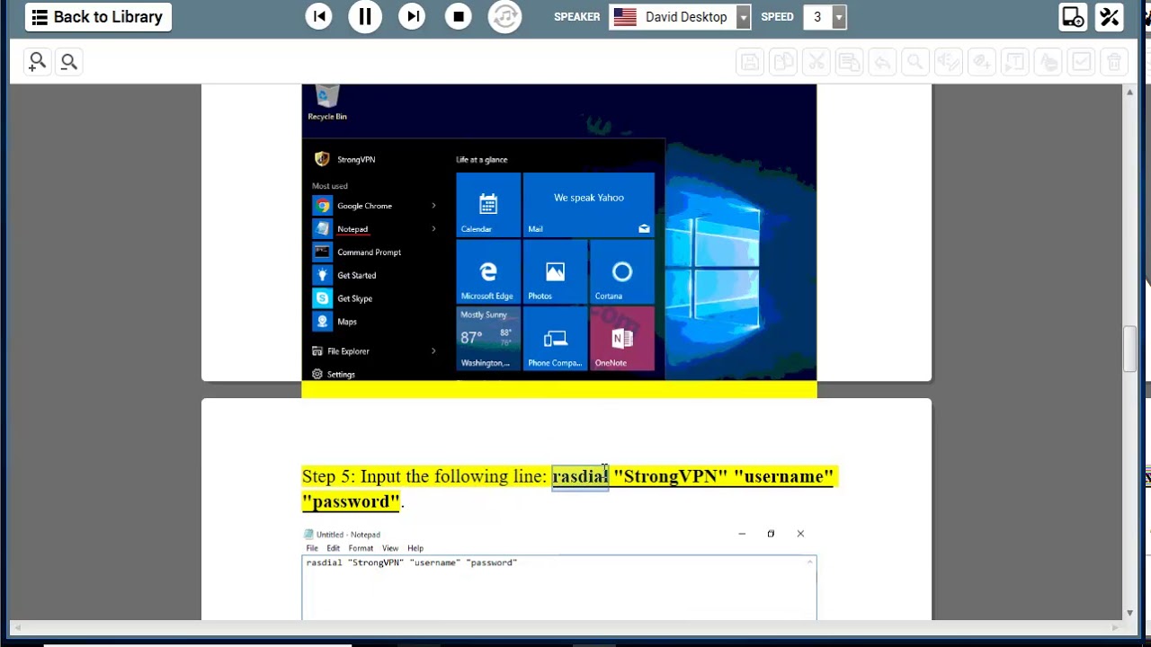Click the horizontal scrollbar left arrow
This screenshot has width=1151, height=647.
[x=15, y=627]
